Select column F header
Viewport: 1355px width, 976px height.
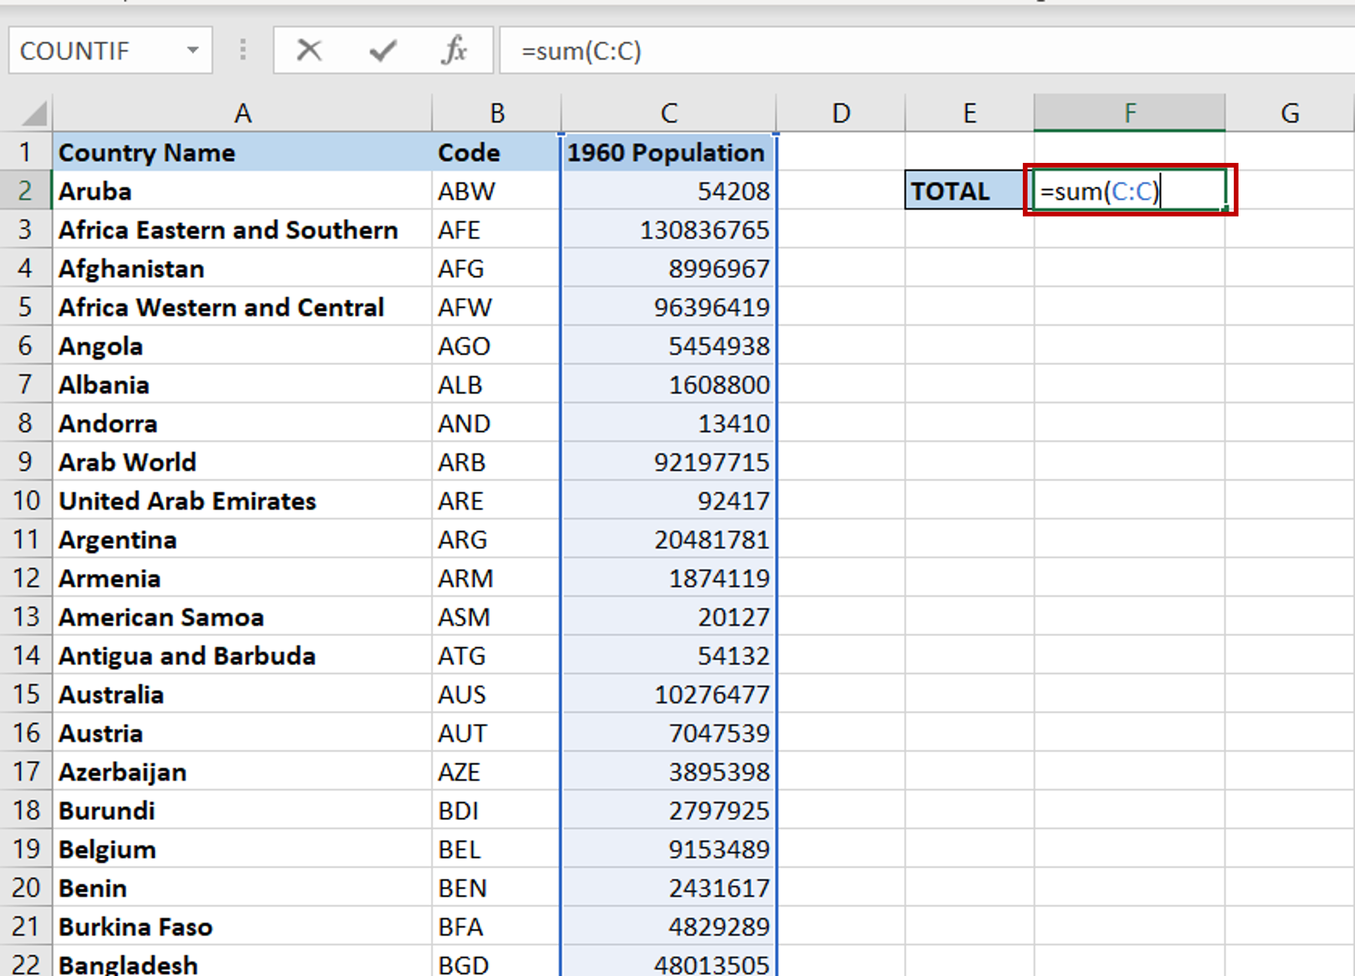pos(1129,113)
